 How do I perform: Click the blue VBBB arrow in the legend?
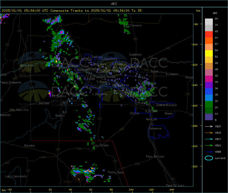[209, 152]
